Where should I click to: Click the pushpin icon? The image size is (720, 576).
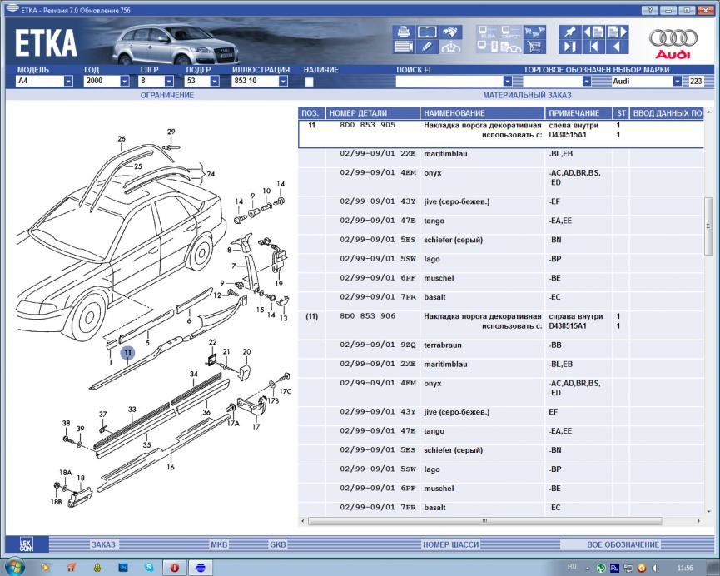pyautogui.click(x=570, y=32)
